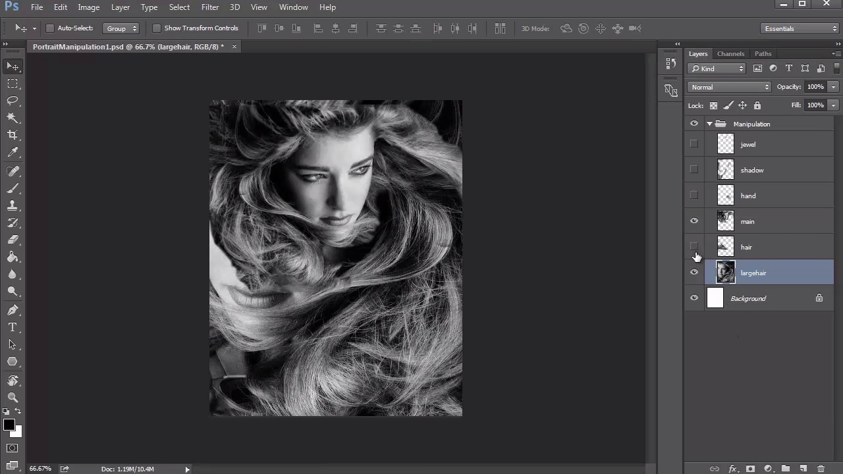Select the Pen tool
Image resolution: width=843 pixels, height=474 pixels.
coord(13,310)
